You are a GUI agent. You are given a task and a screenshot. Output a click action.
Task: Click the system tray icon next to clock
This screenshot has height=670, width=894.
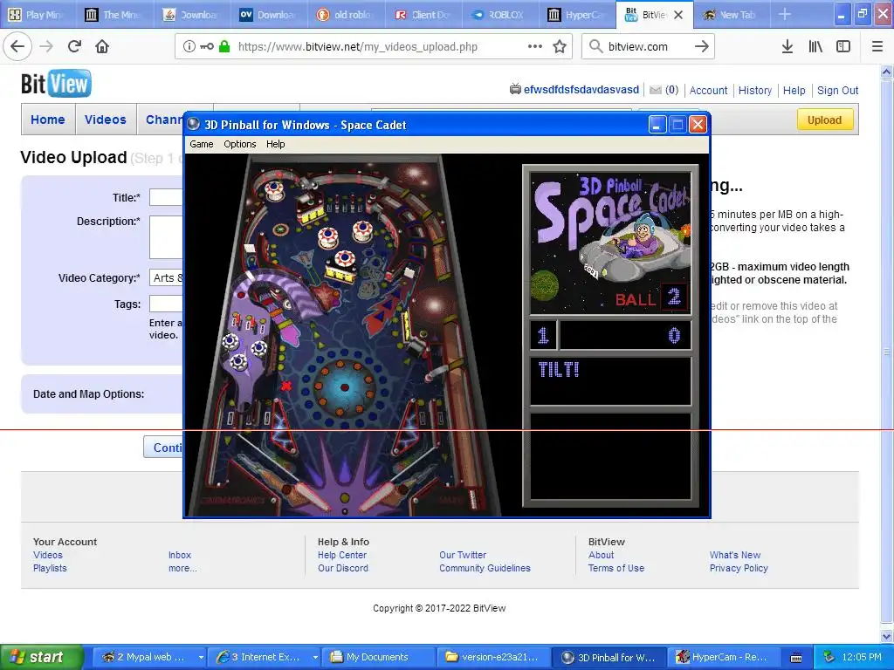point(829,657)
